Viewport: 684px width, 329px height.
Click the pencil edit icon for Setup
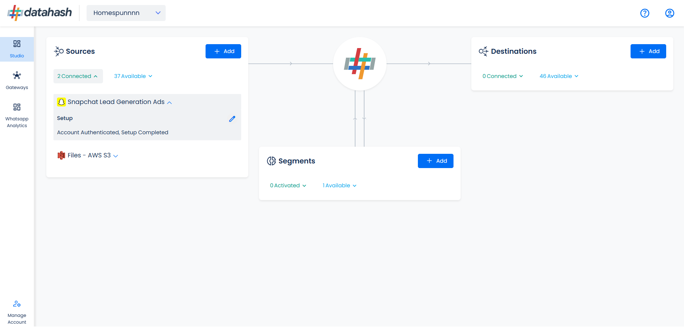click(x=232, y=119)
